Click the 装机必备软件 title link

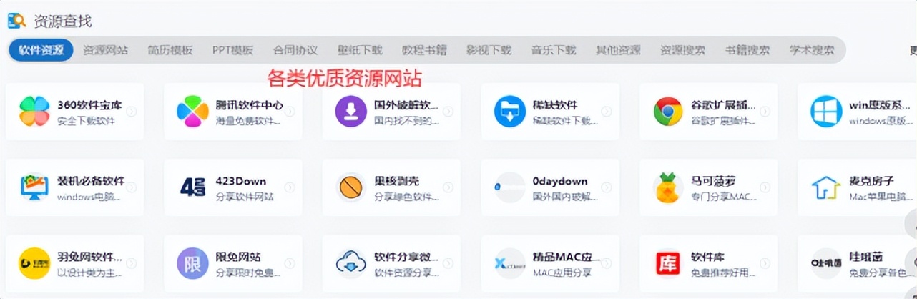click(x=91, y=182)
